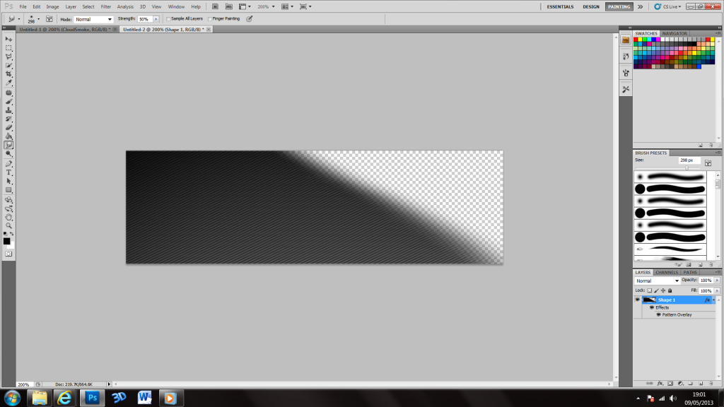Select the Pen tool
The height and width of the screenshot is (407, 724).
coord(9,163)
